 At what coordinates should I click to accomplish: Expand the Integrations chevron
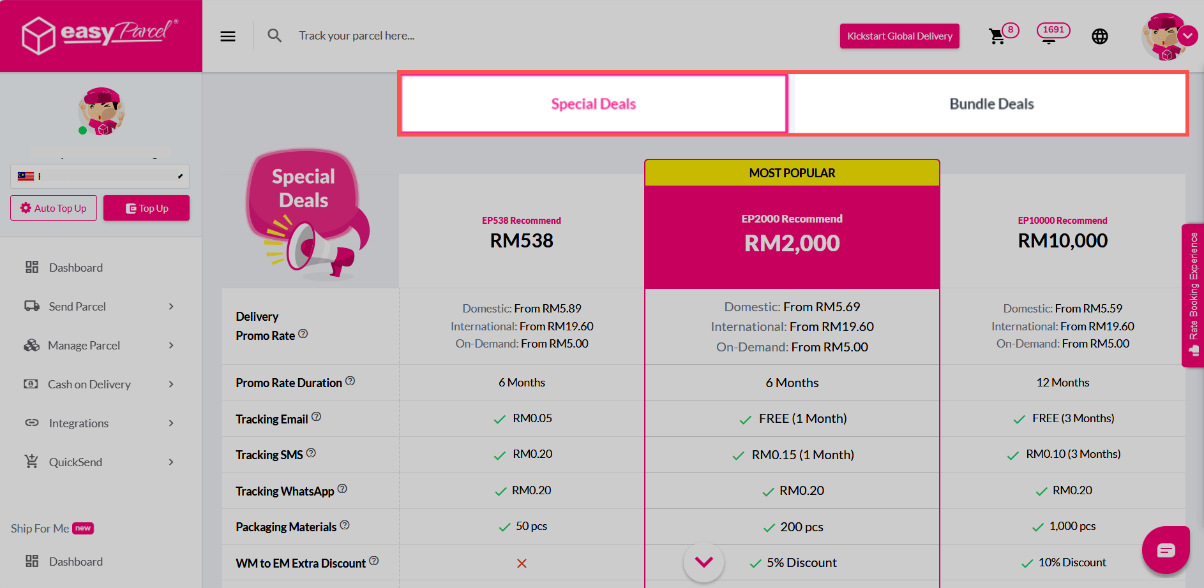(x=171, y=423)
